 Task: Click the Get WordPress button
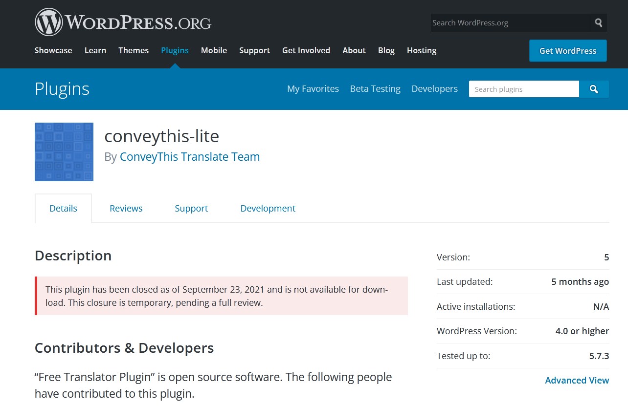pyautogui.click(x=568, y=51)
